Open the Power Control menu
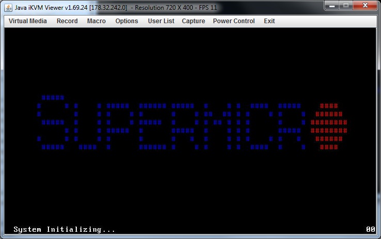 click(x=234, y=21)
